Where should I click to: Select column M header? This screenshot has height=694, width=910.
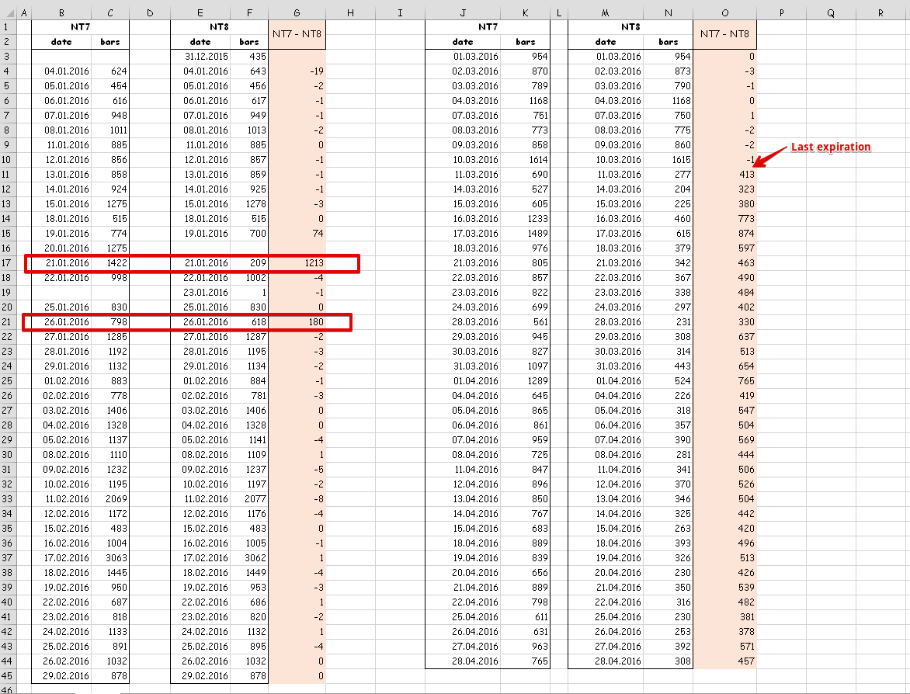606,12
